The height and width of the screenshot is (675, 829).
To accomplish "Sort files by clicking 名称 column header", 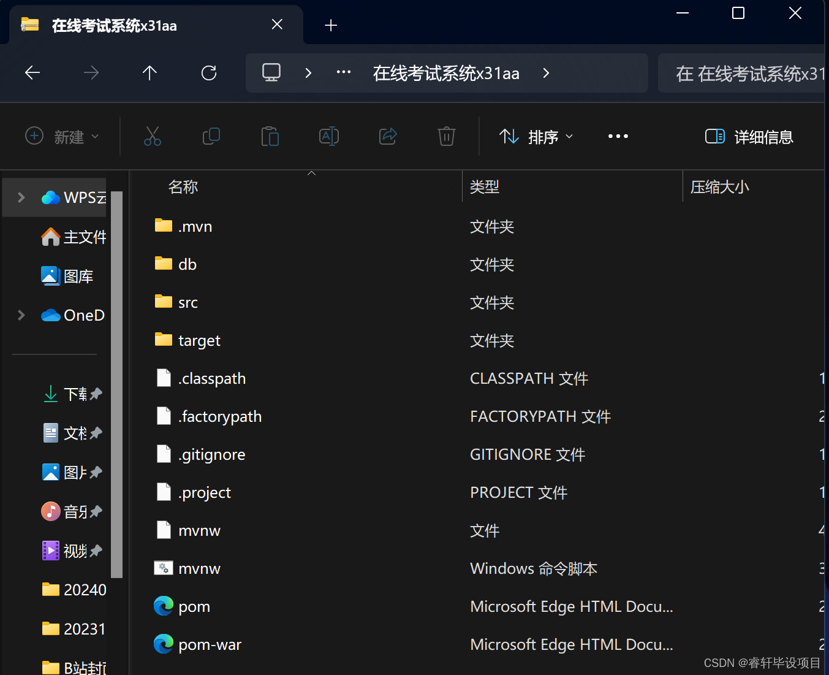I will click(x=183, y=186).
